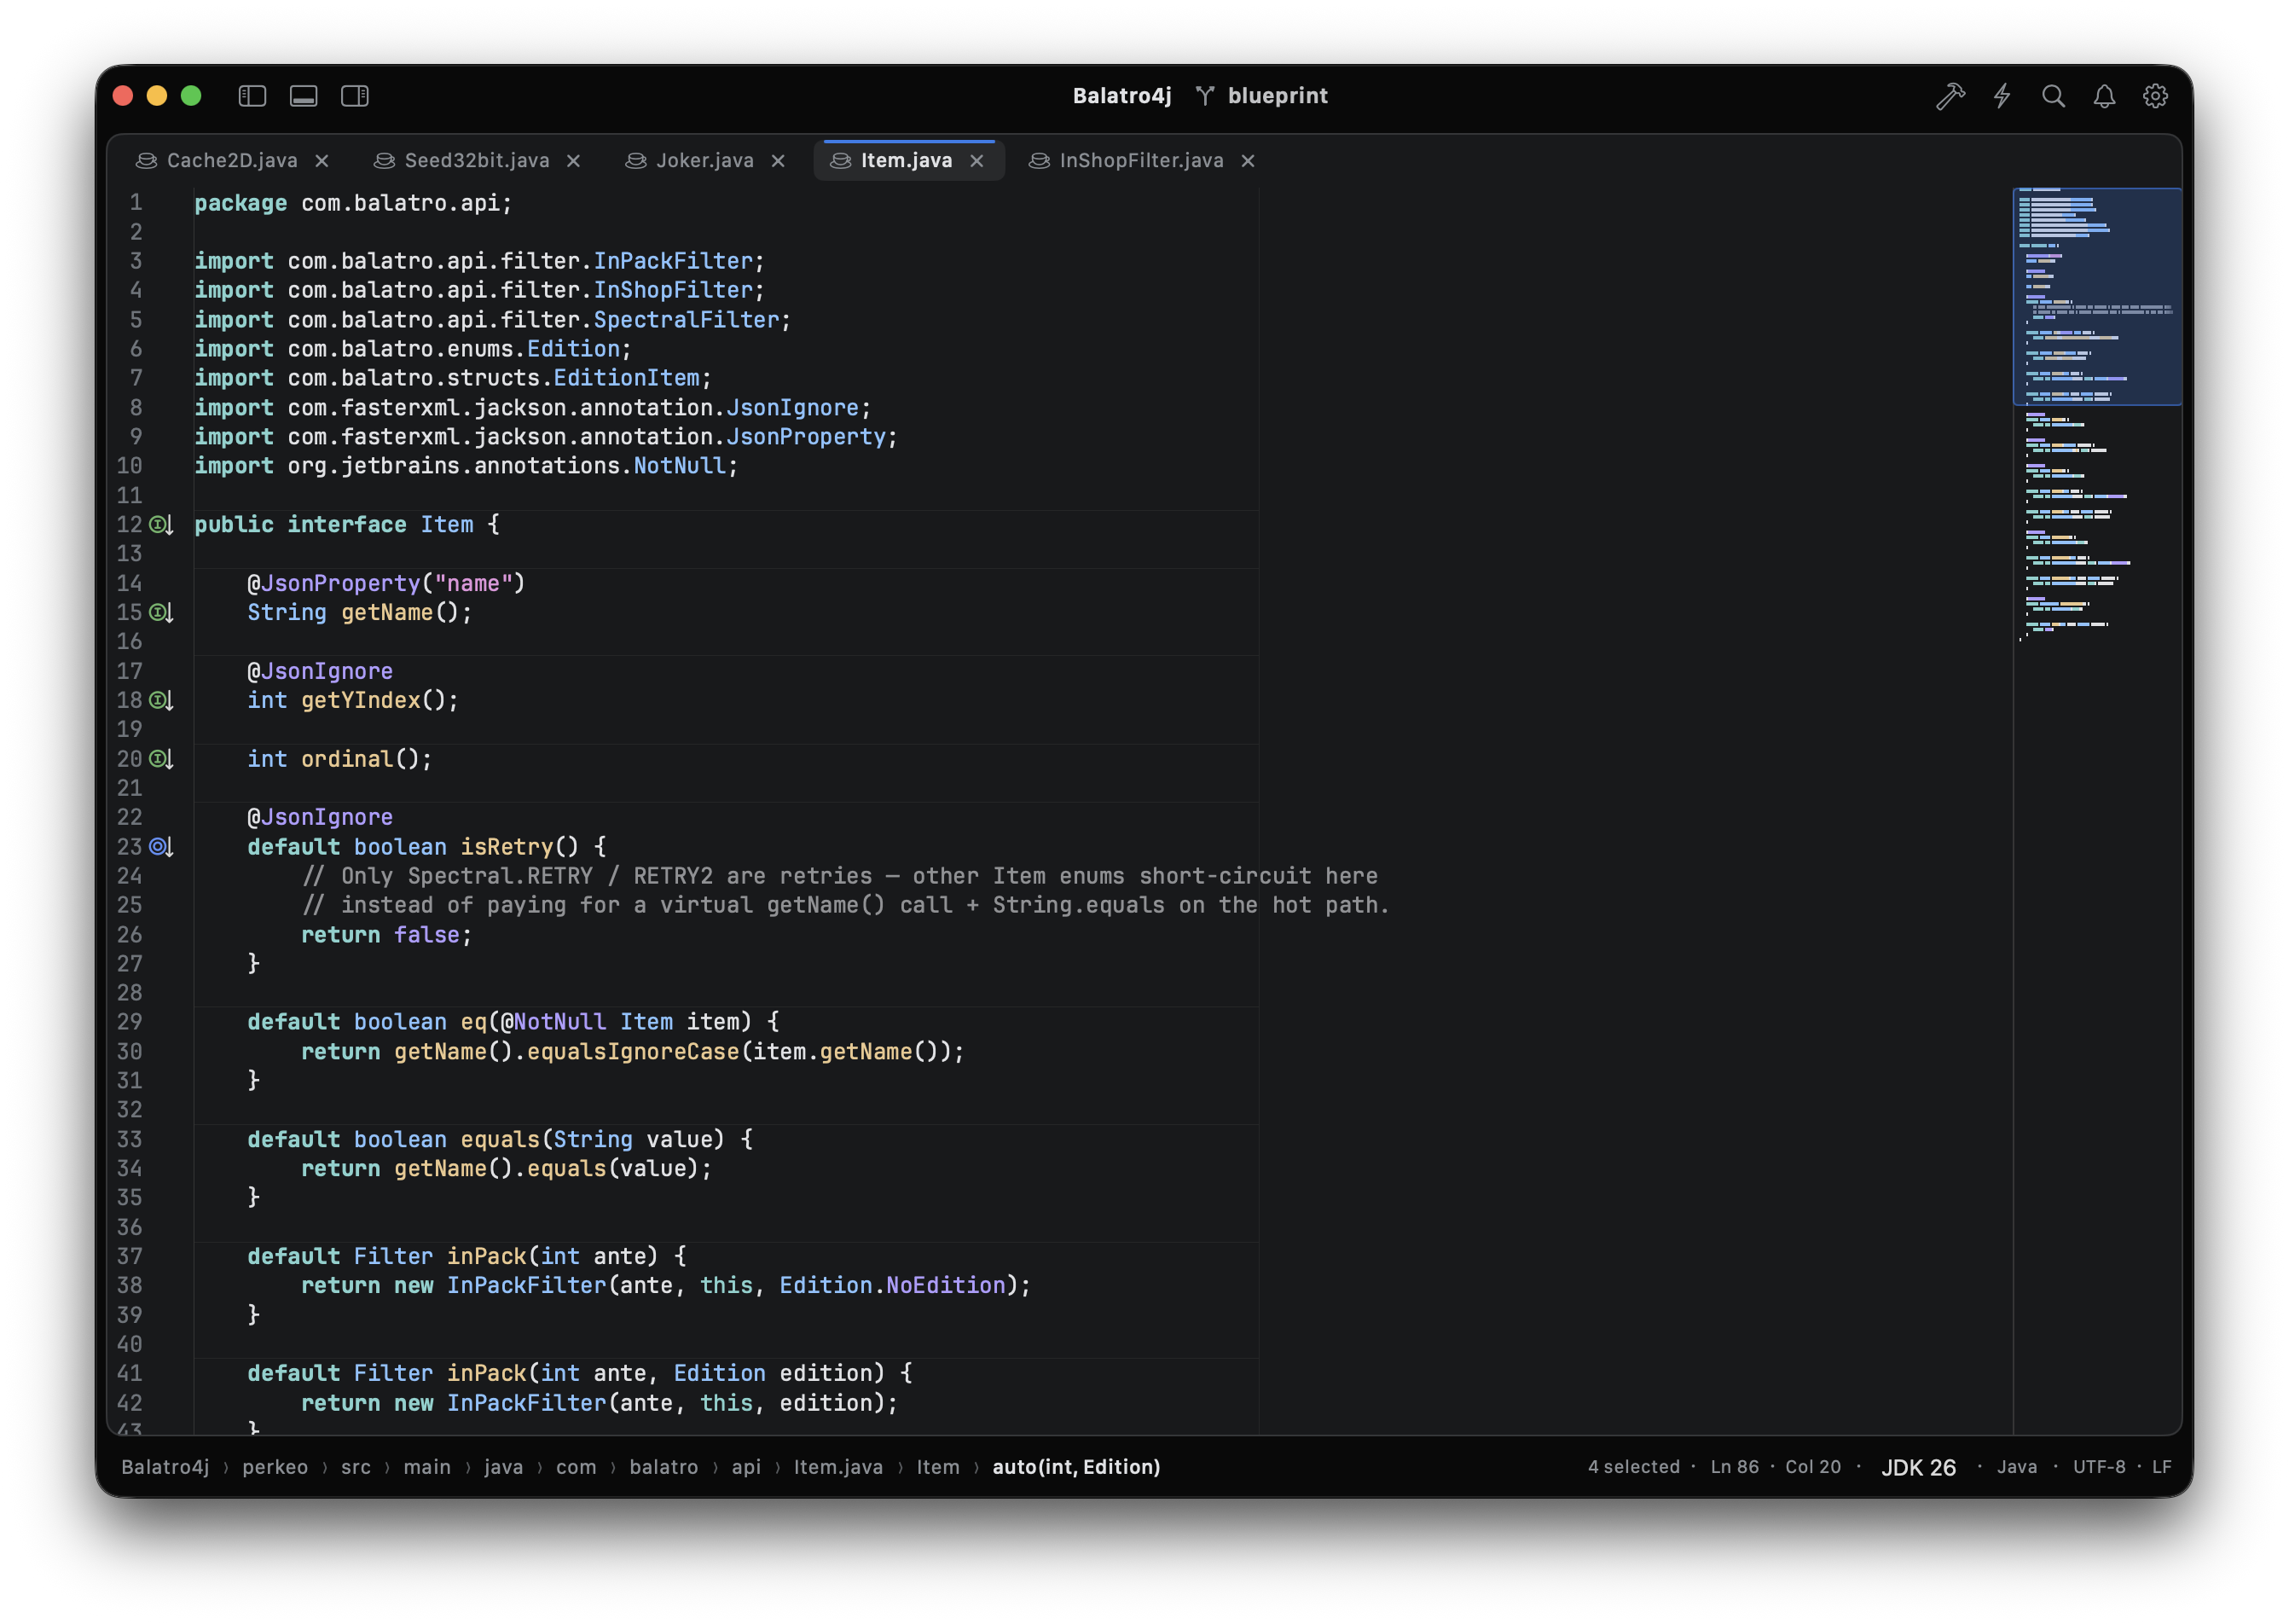
Task: Open the search magnifier
Action: coord(2053,96)
